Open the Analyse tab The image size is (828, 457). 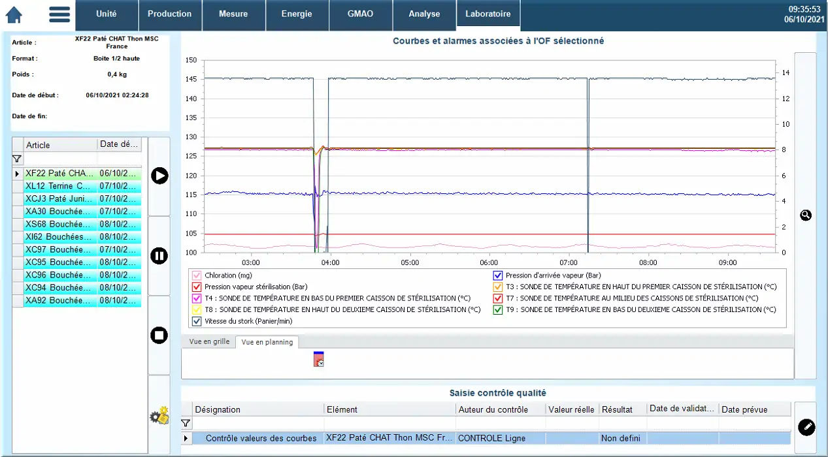point(424,14)
